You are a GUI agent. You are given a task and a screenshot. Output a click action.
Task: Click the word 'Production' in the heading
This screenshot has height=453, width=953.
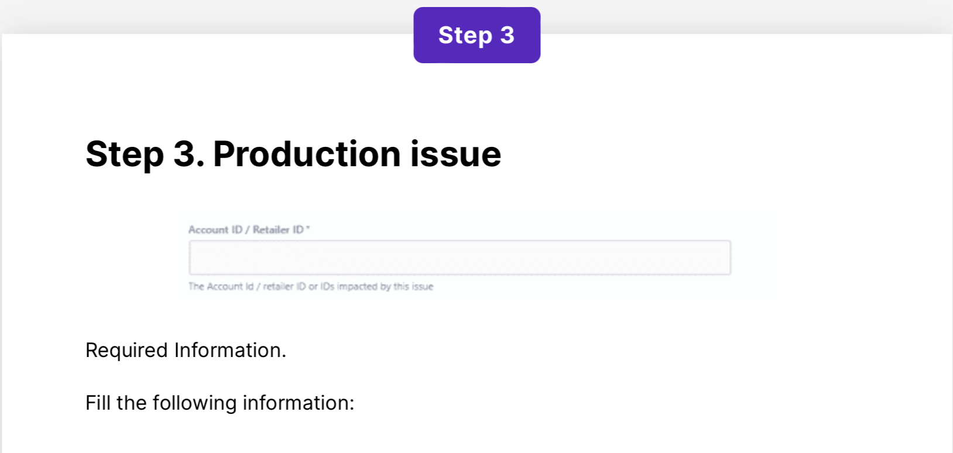(306, 155)
